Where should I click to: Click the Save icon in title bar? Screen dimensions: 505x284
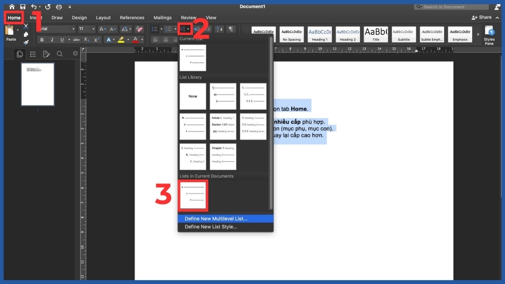(x=23, y=7)
